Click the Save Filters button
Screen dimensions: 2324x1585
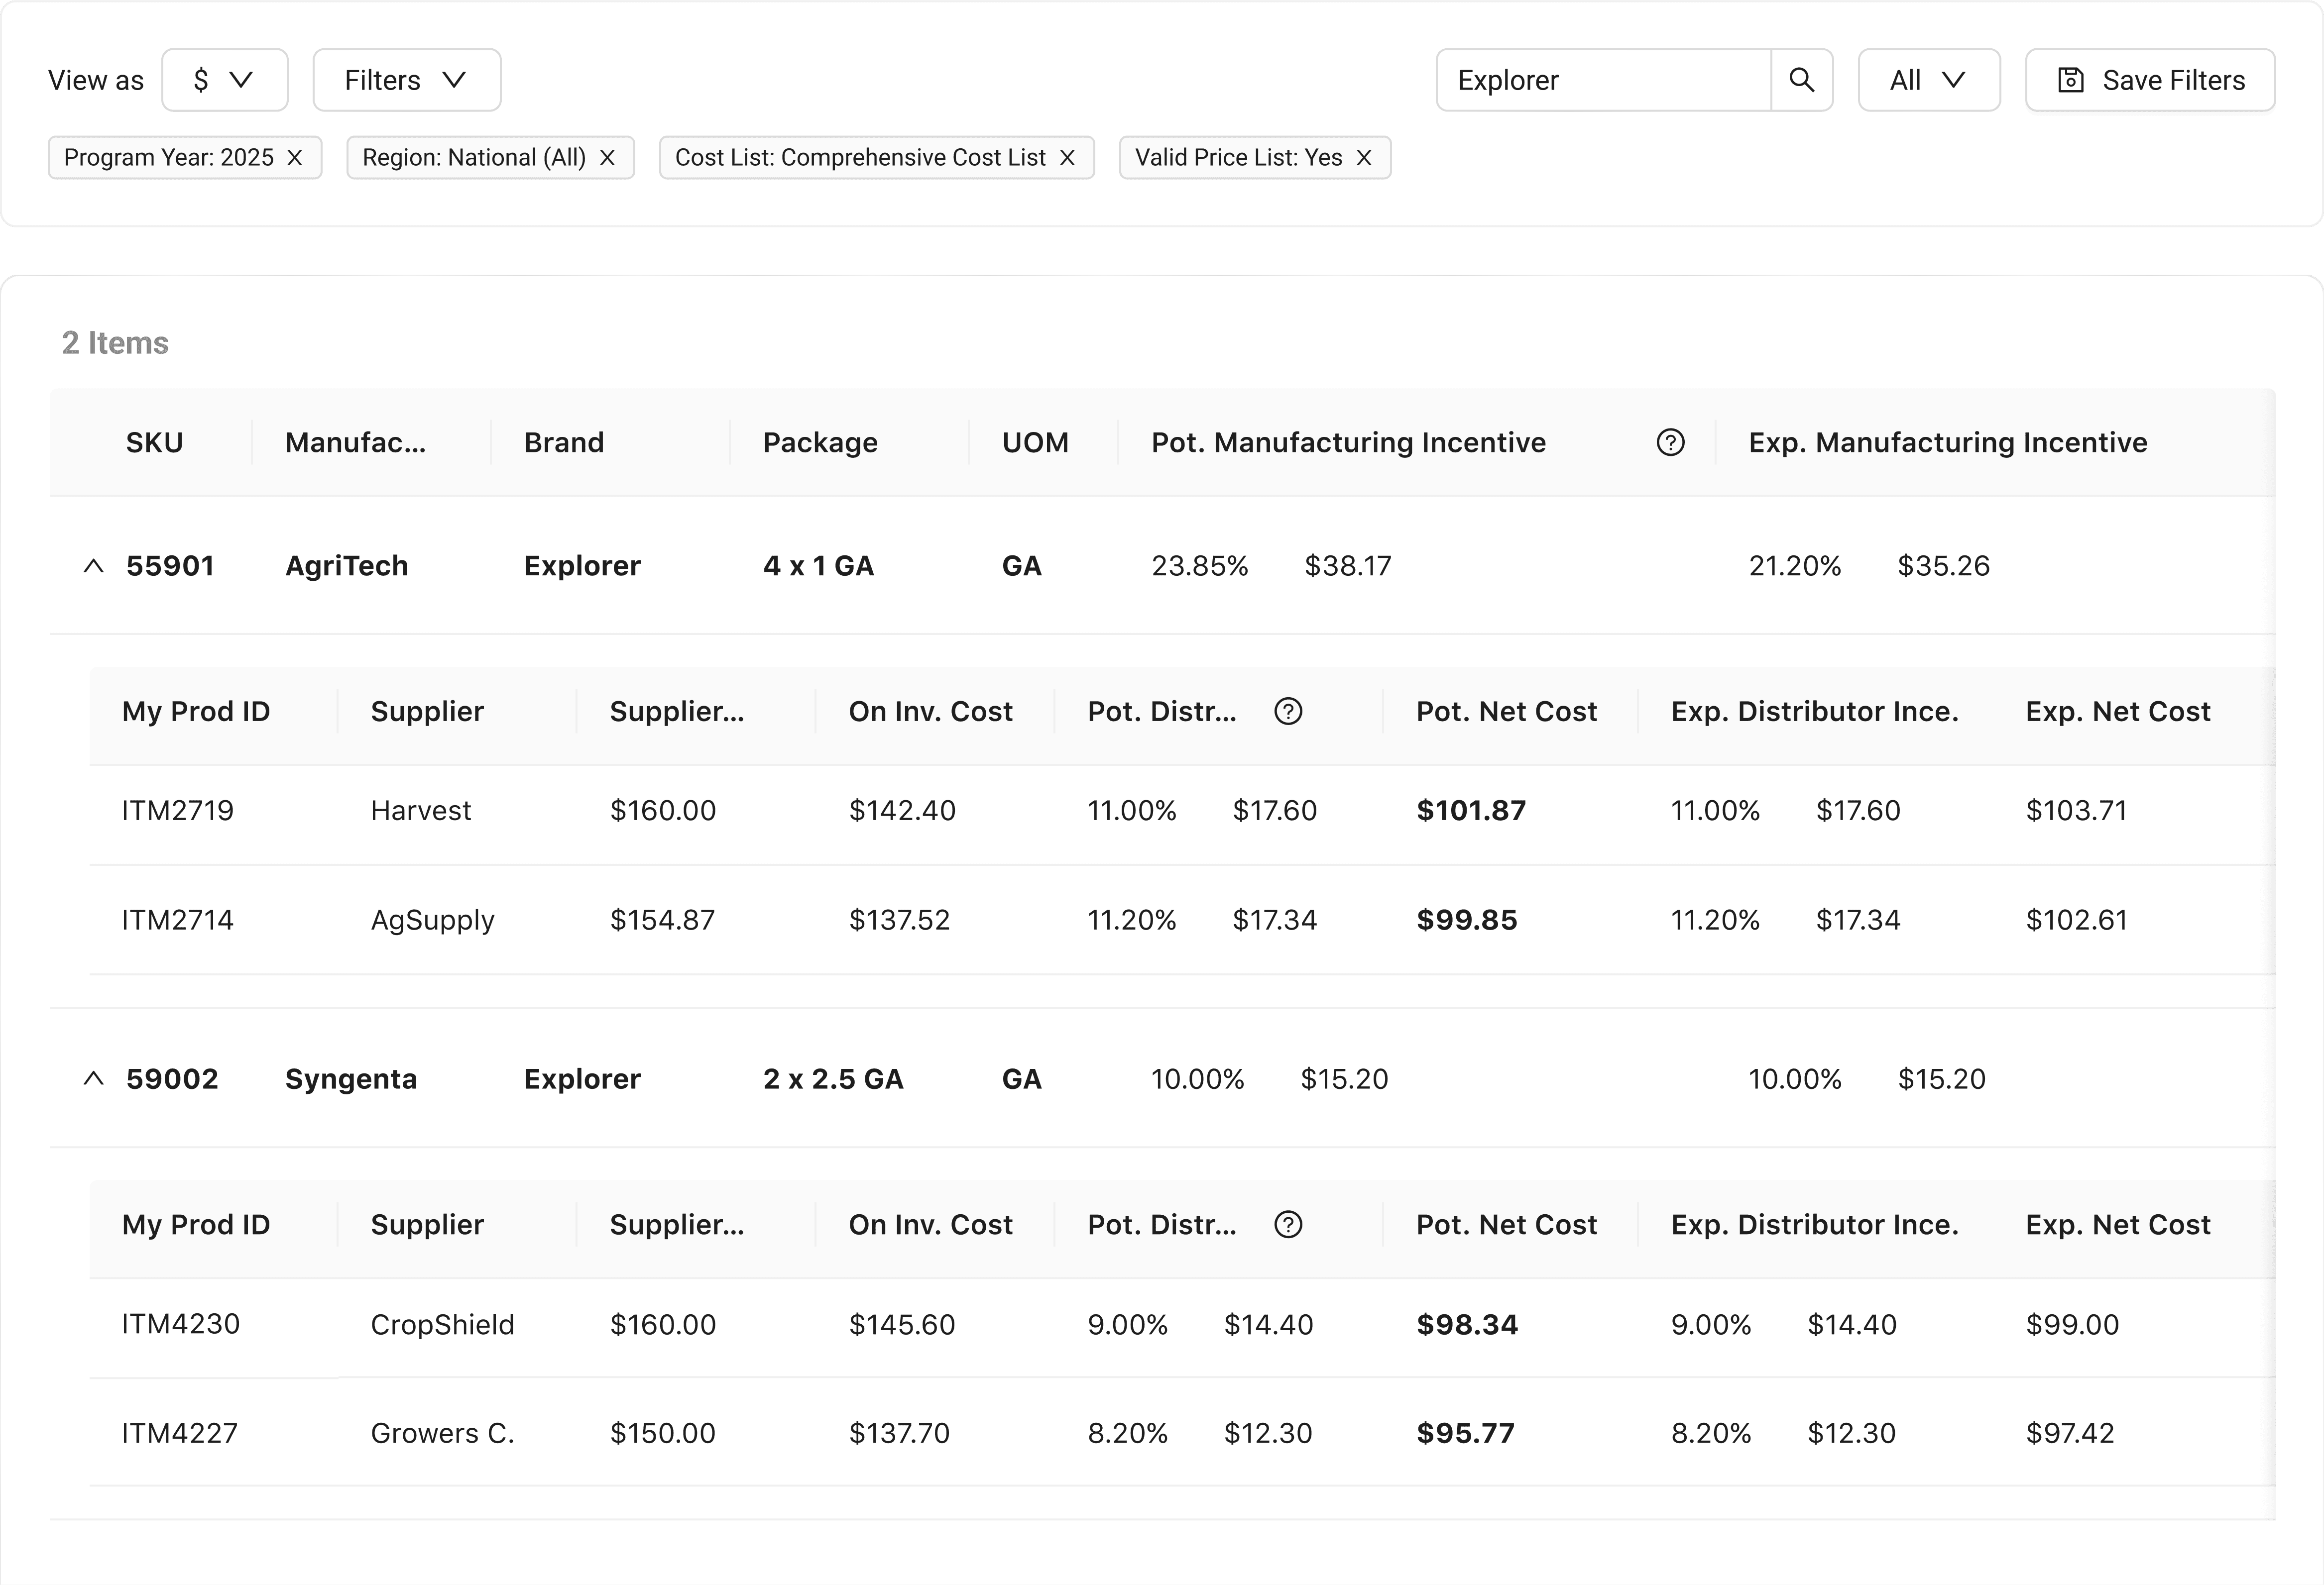(2150, 80)
